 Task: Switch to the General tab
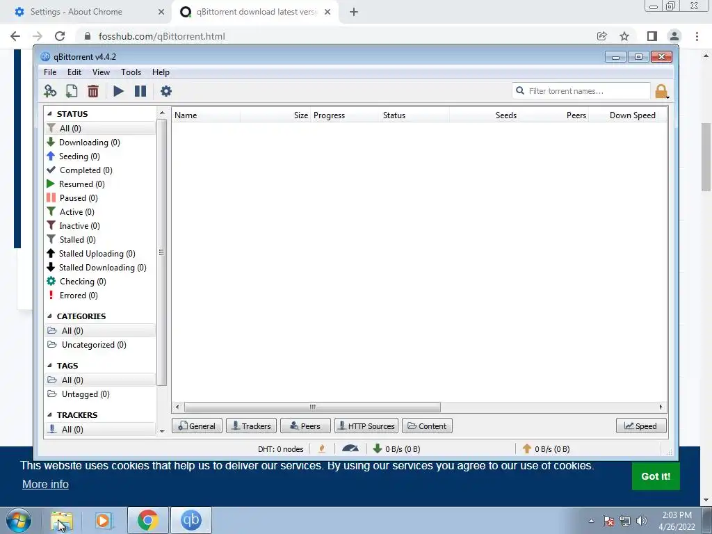coord(197,426)
